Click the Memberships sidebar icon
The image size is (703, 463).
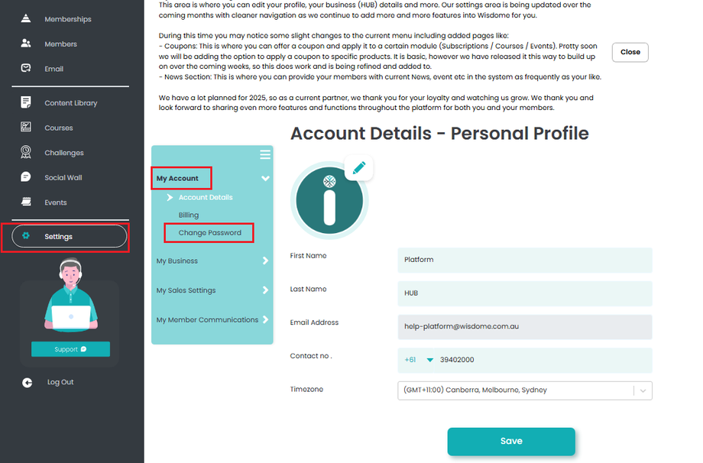(x=27, y=18)
